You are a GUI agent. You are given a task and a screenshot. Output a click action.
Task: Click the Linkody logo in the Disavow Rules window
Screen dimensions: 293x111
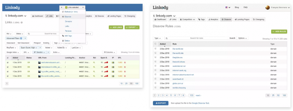160,7
